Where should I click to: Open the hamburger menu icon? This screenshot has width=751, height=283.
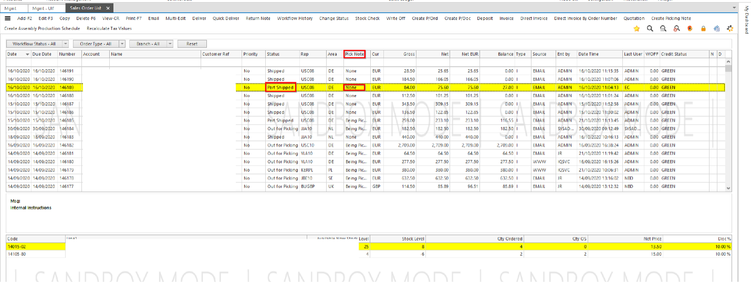[7, 18]
